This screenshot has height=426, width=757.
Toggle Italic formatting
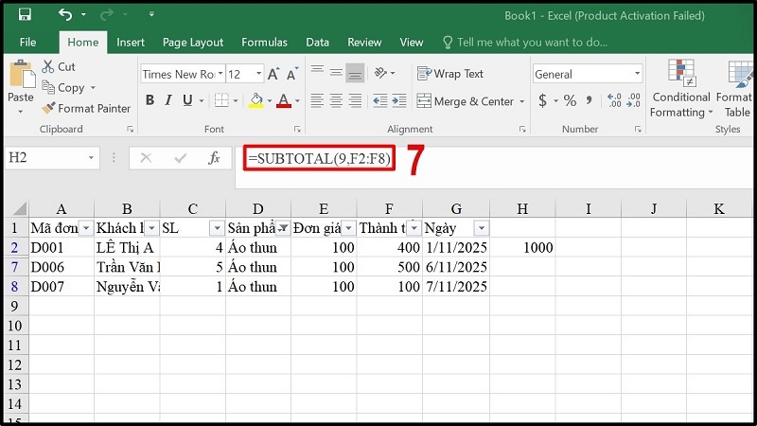pyautogui.click(x=168, y=100)
